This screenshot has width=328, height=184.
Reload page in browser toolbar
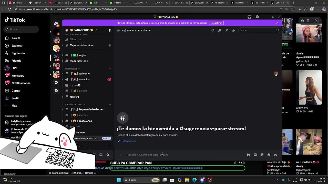tap(9, 9)
